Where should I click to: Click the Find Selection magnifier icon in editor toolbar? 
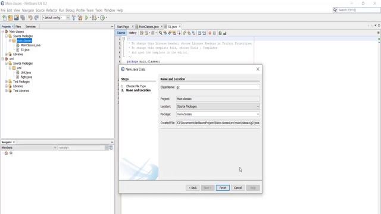(160, 33)
